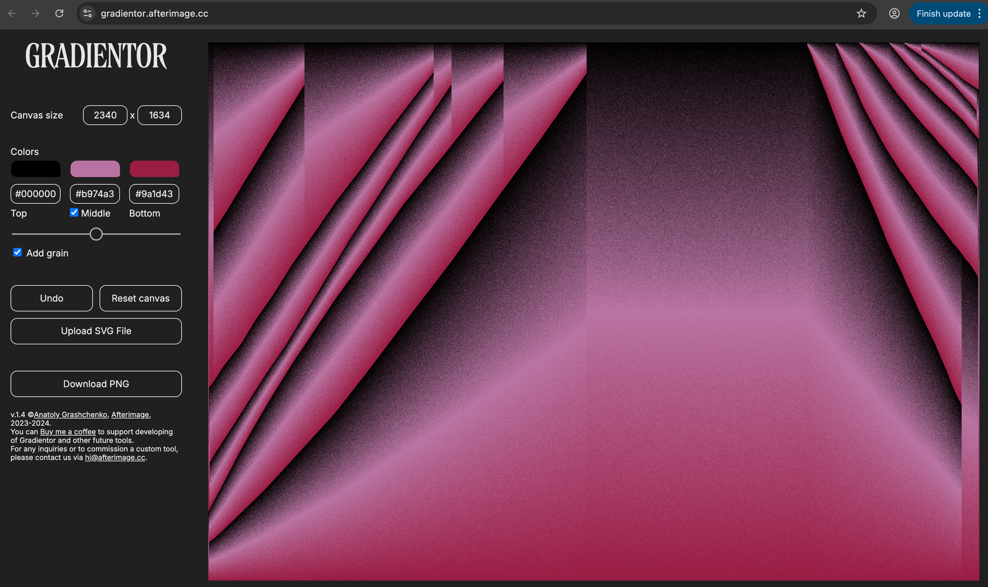Open the site information icon
This screenshot has width=988, height=587.
click(88, 13)
